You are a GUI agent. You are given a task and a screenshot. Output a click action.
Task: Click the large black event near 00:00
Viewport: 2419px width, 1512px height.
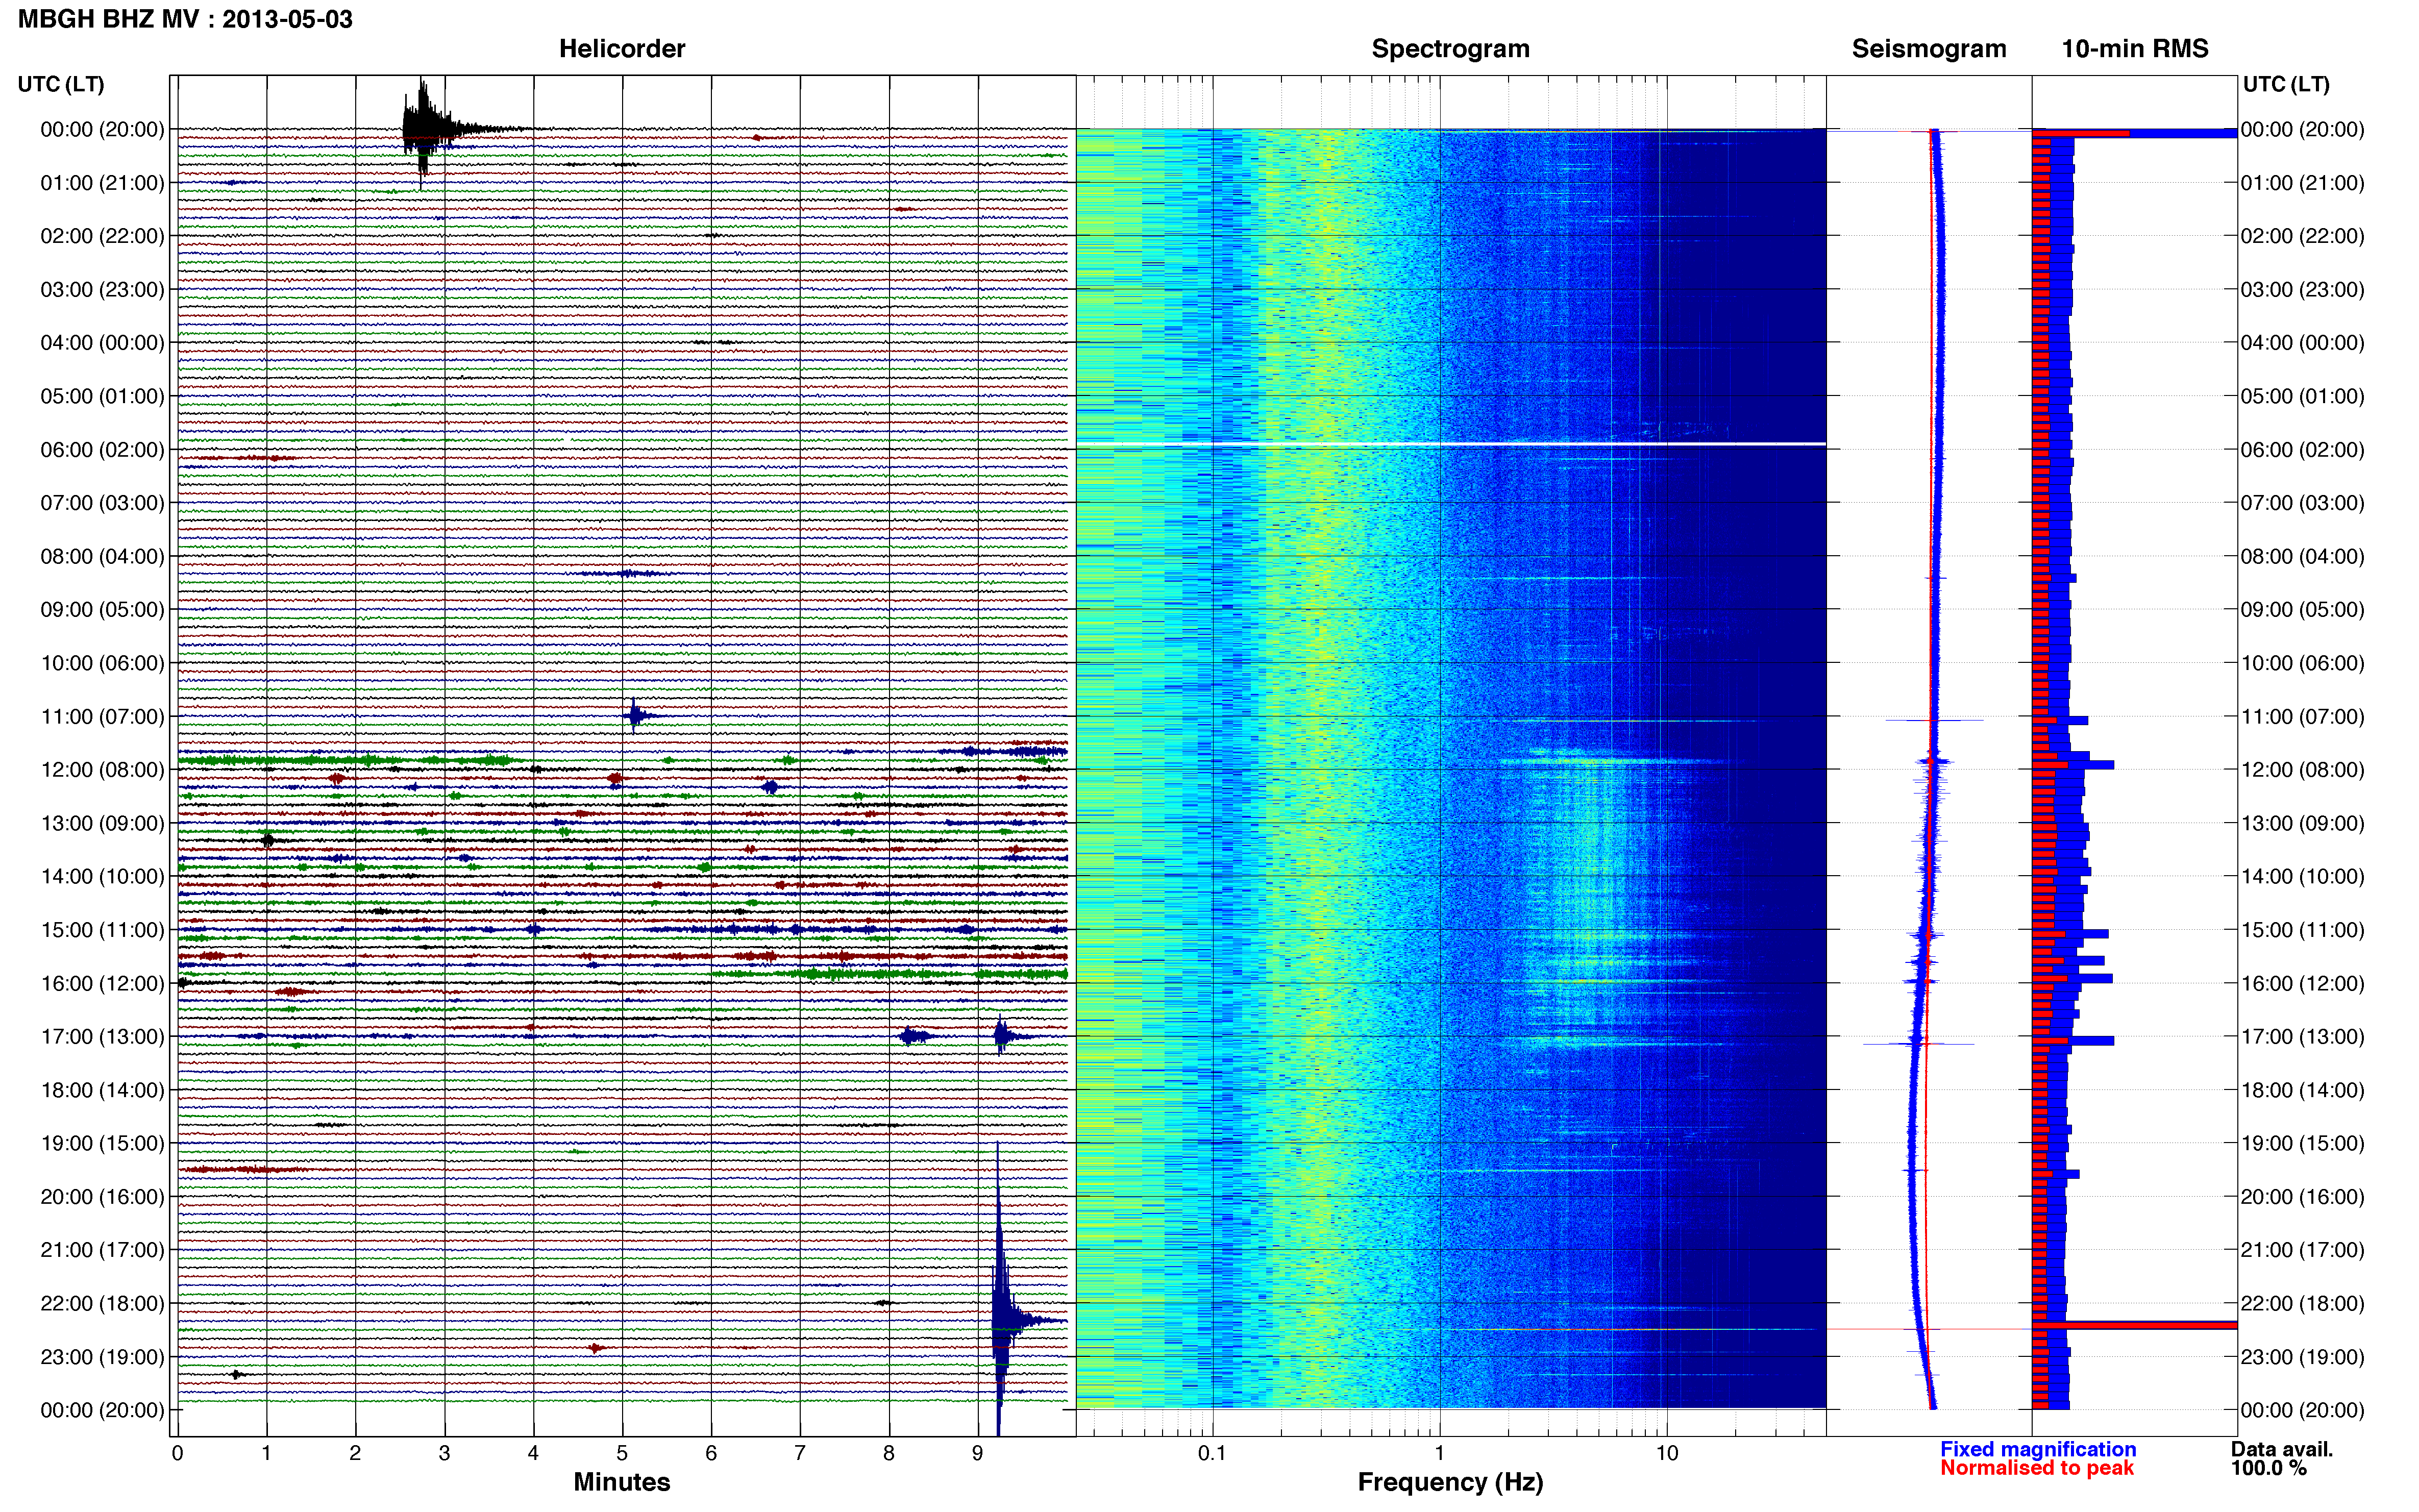[x=425, y=128]
